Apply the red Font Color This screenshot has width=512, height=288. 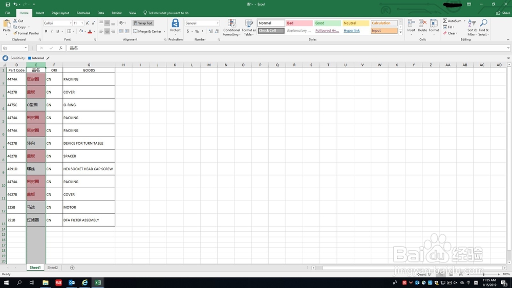(x=90, y=31)
